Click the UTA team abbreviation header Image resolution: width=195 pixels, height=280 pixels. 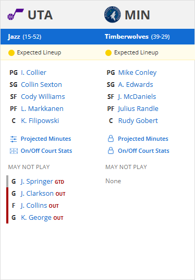(x=40, y=15)
